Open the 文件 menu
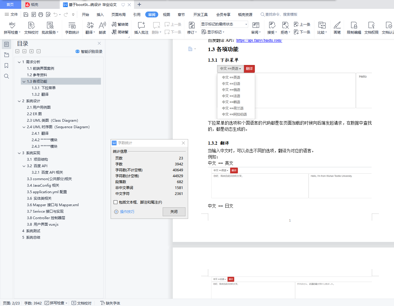This screenshot has width=394, height=306. [11, 14]
